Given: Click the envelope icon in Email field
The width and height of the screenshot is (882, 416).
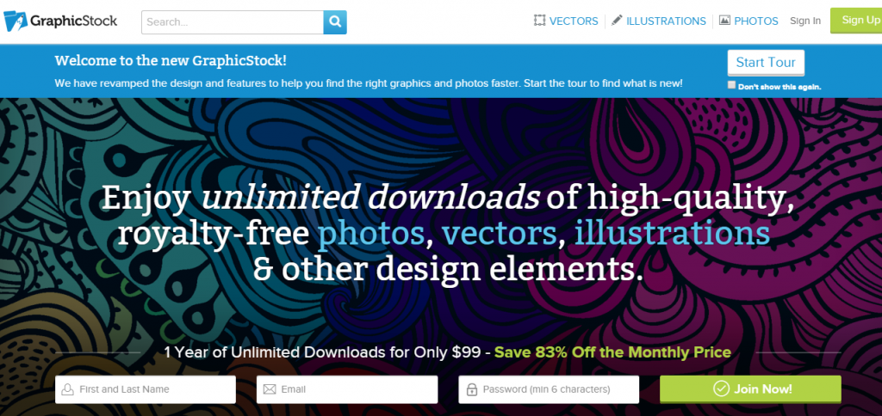Looking at the screenshot, I should click(270, 389).
